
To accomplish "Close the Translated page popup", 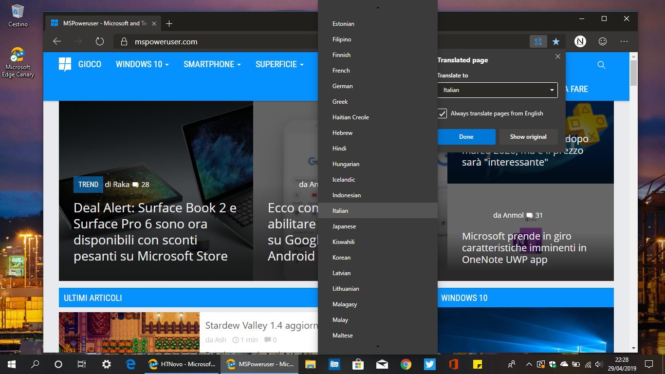I will point(558,56).
